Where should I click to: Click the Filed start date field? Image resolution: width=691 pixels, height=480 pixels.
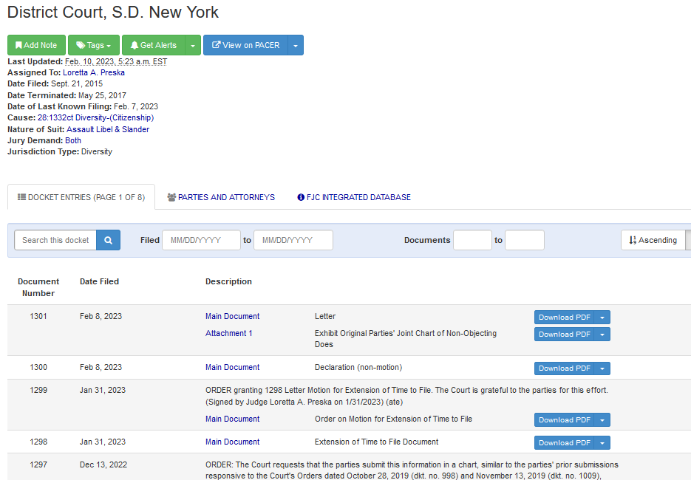(202, 240)
